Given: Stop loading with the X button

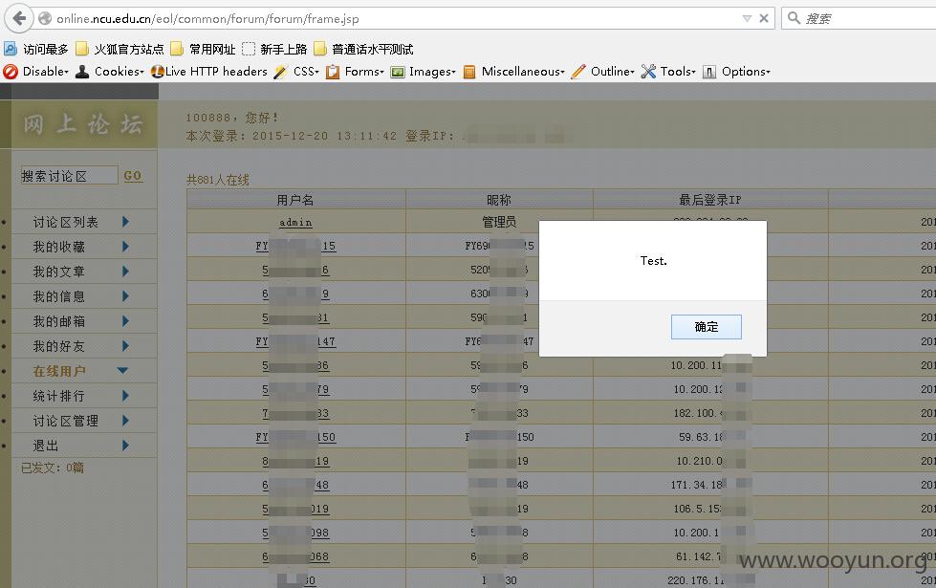Looking at the screenshot, I should (x=764, y=18).
